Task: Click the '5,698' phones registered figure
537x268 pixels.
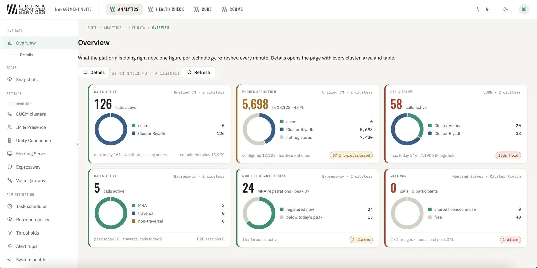Action: 255,104
